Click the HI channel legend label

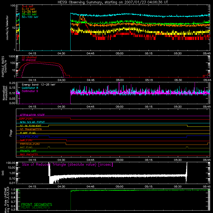tap(29, 60)
